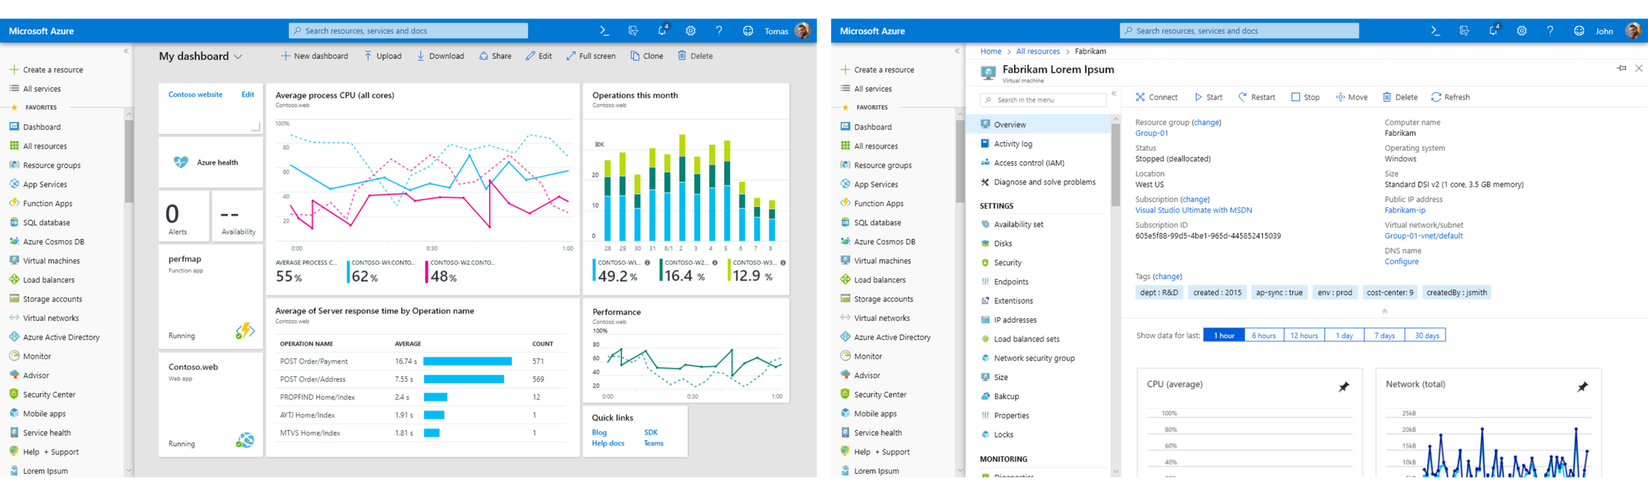This screenshot has width=1648, height=496.
Task: Collapse the Fabrikam resource menu panel
Action: coord(1114,94)
